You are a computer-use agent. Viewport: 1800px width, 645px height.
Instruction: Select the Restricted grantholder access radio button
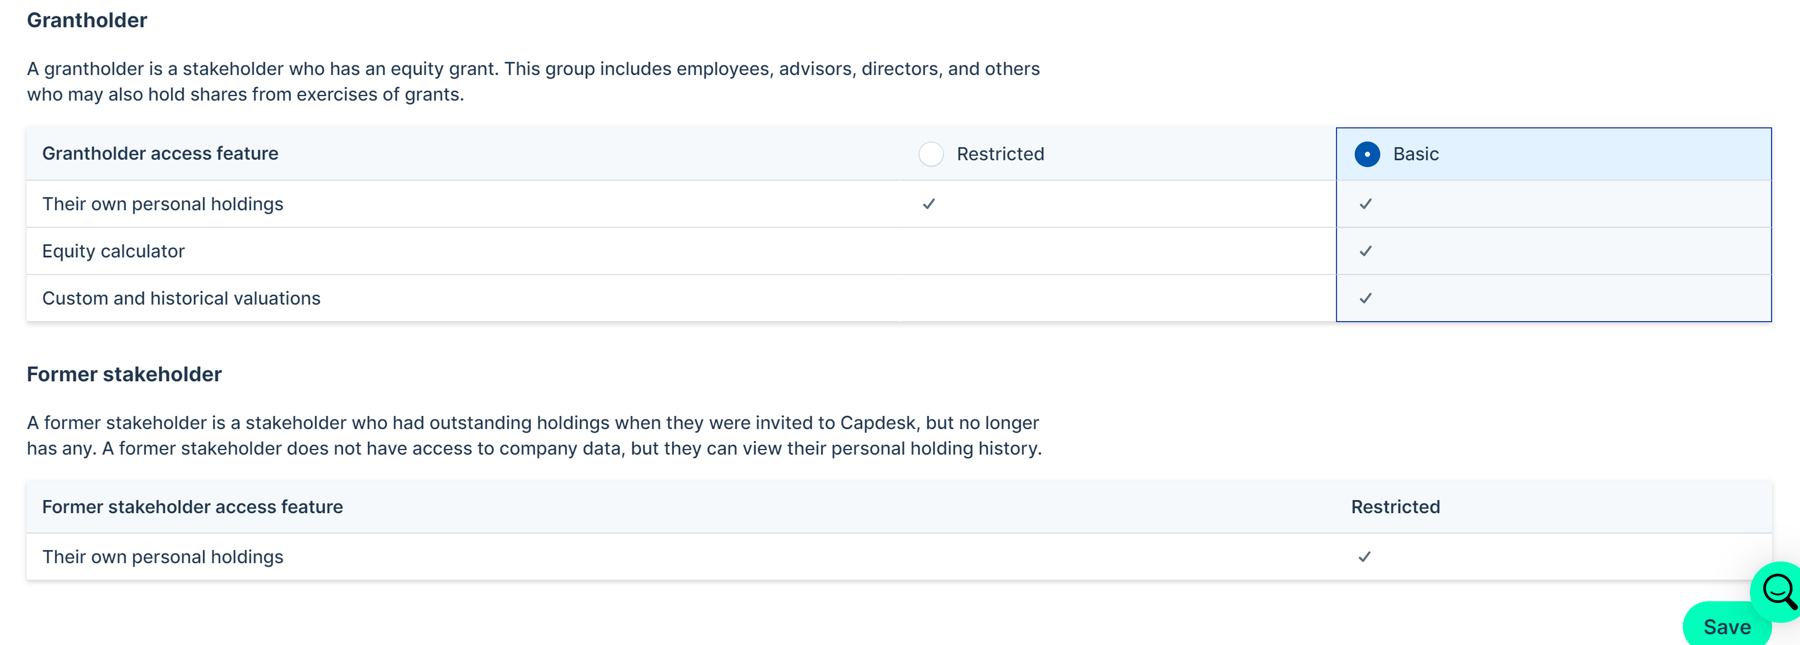(x=931, y=154)
